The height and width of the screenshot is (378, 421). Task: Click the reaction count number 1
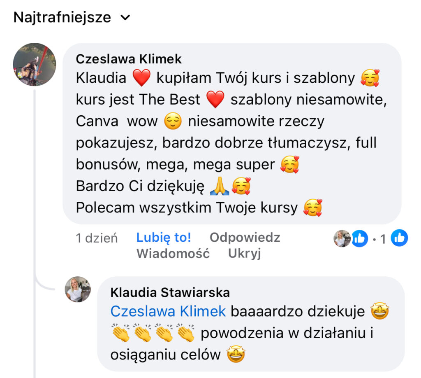tap(383, 239)
